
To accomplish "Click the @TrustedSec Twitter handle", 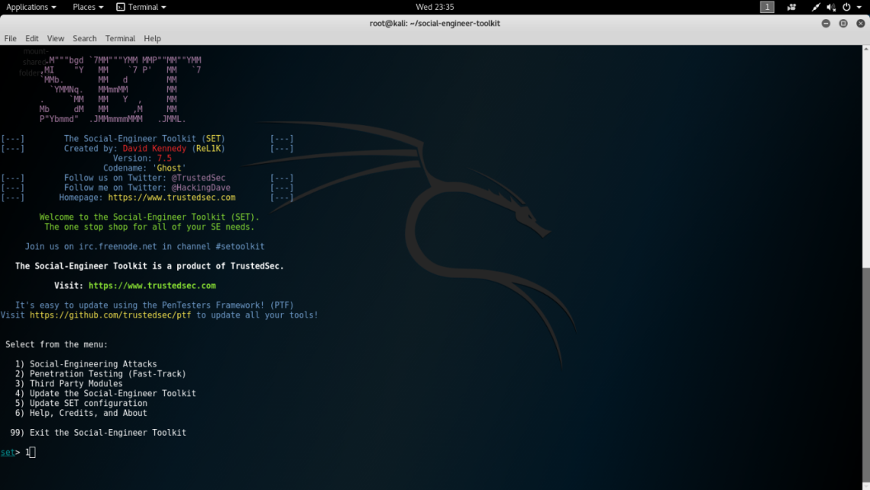I will [198, 178].
